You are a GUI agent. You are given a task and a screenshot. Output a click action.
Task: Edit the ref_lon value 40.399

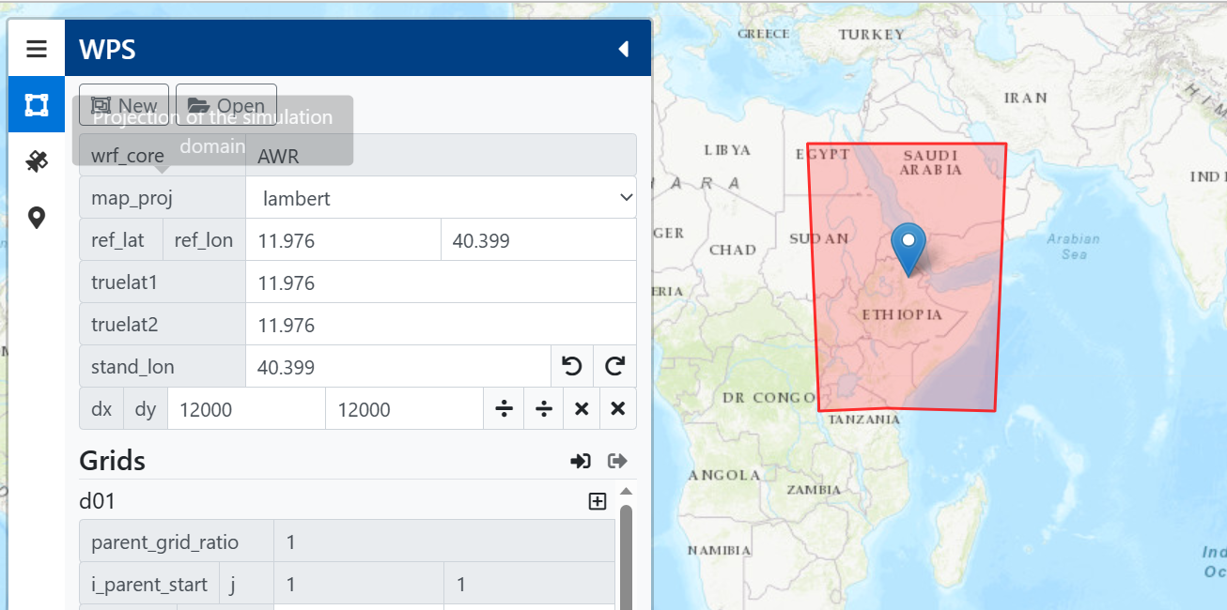point(538,240)
